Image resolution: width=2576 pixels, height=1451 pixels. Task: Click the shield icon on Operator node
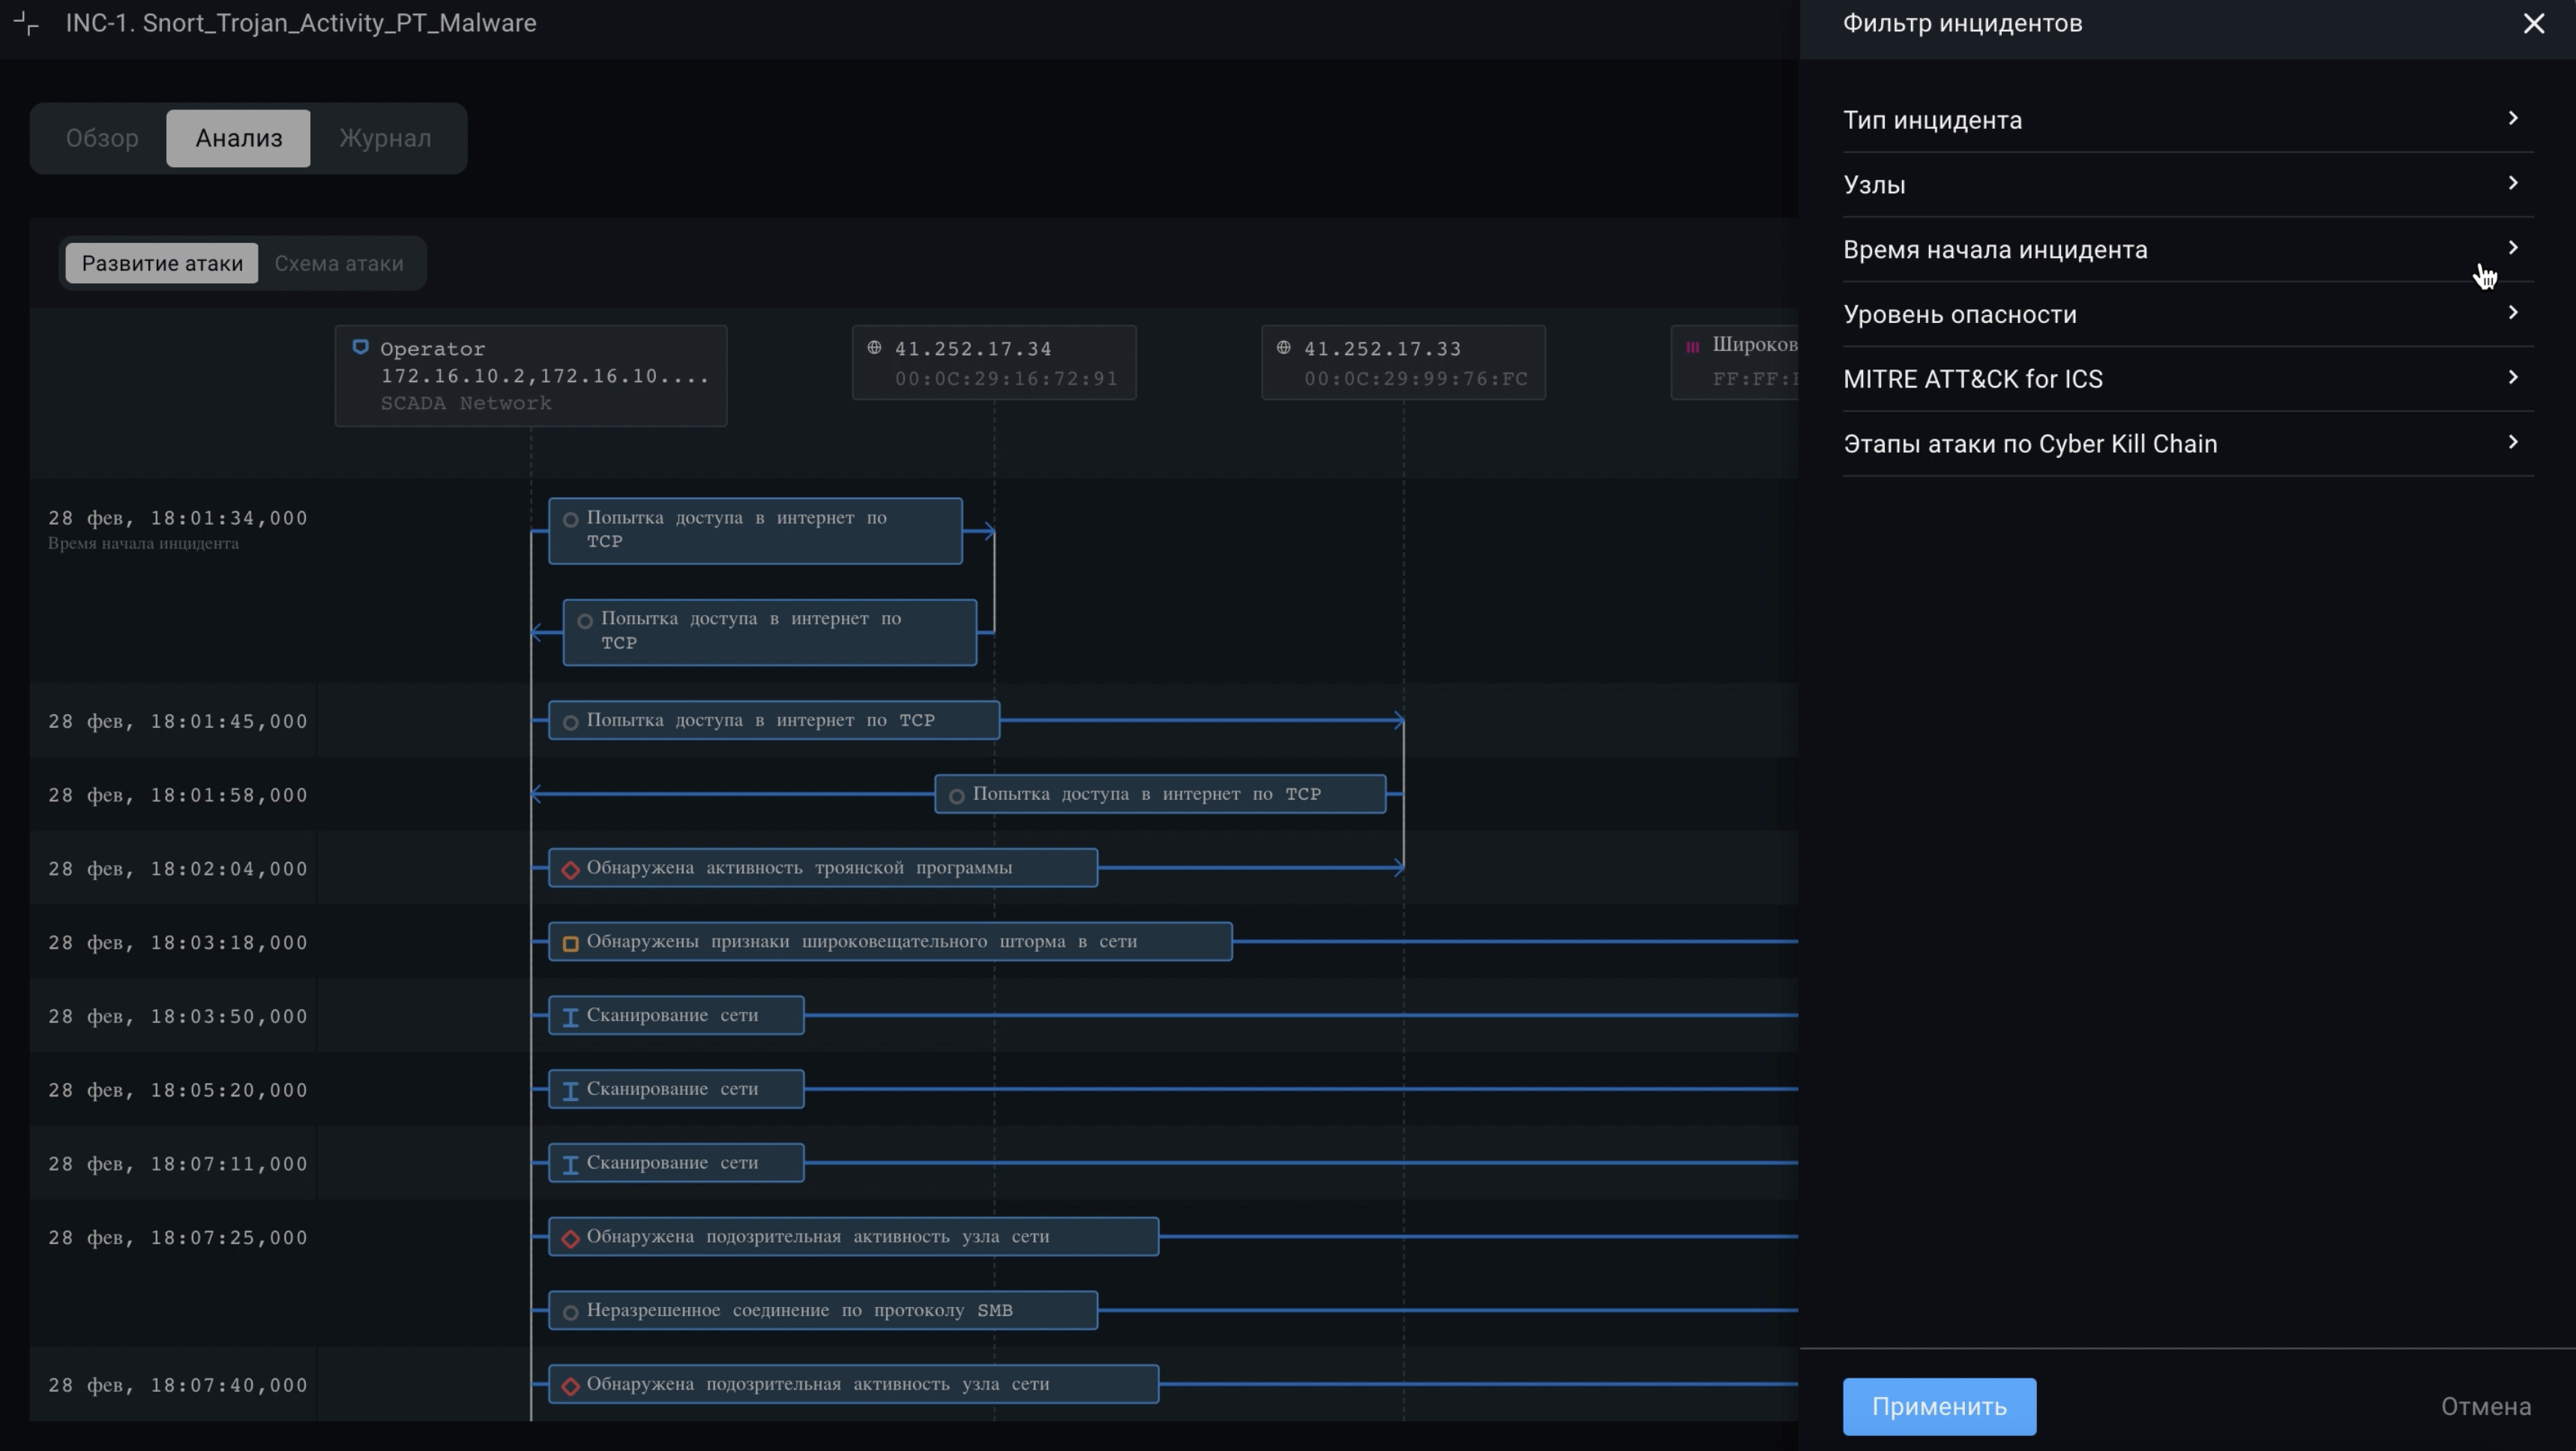coord(361,347)
